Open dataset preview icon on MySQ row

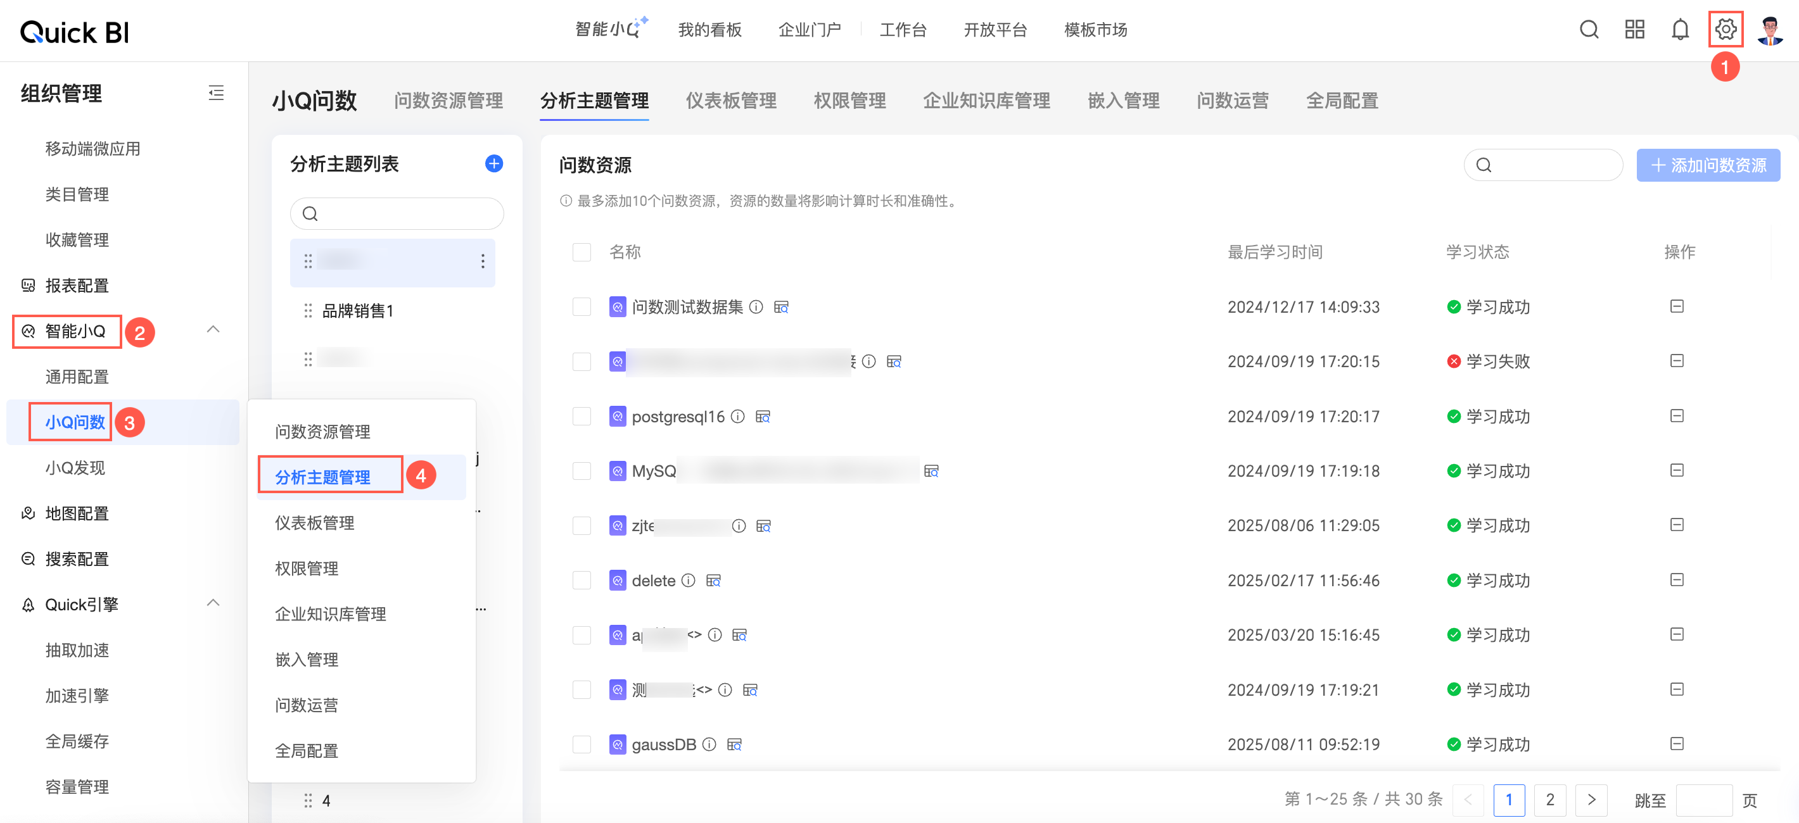[931, 471]
